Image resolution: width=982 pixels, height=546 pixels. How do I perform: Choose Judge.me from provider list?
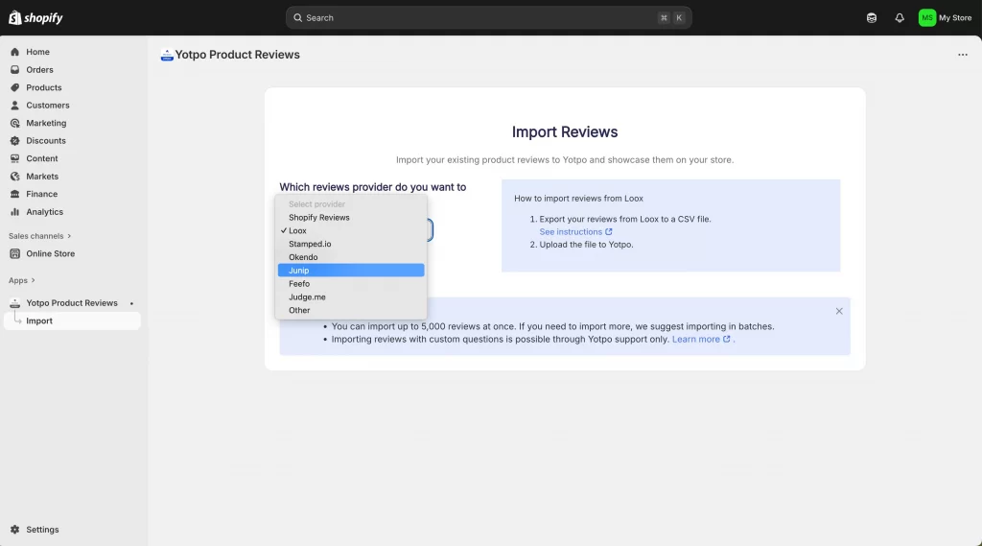click(x=351, y=297)
